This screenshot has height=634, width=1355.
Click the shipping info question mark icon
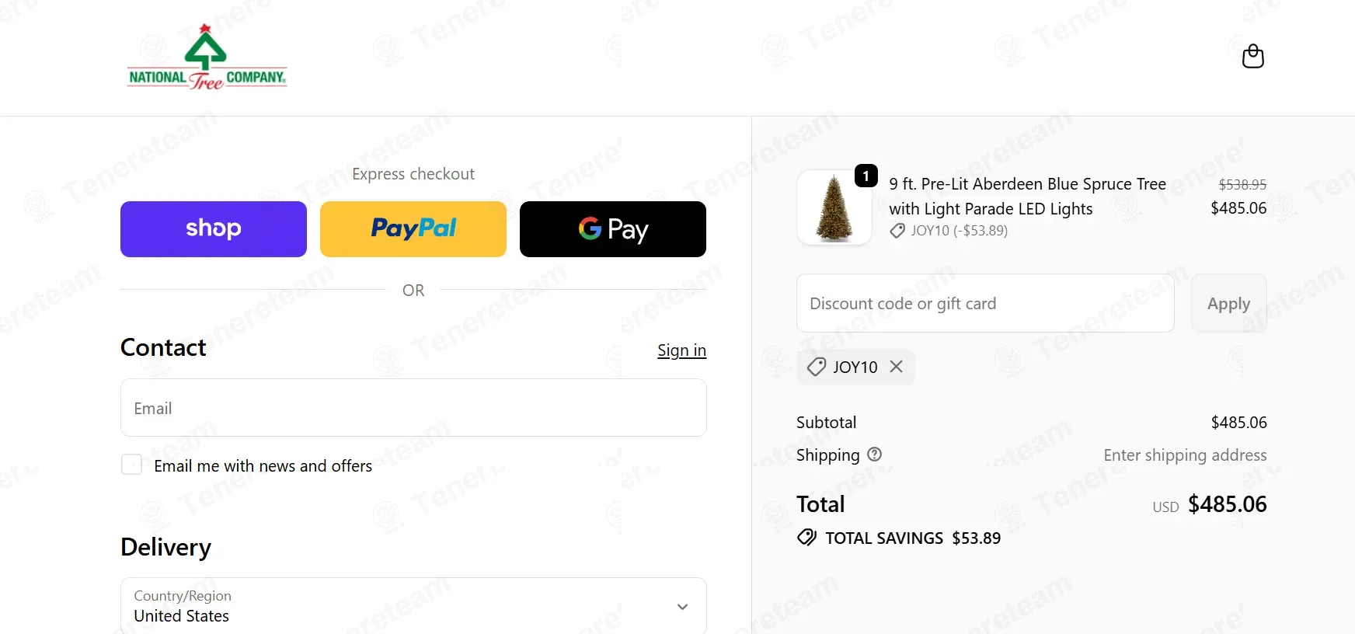click(x=875, y=455)
